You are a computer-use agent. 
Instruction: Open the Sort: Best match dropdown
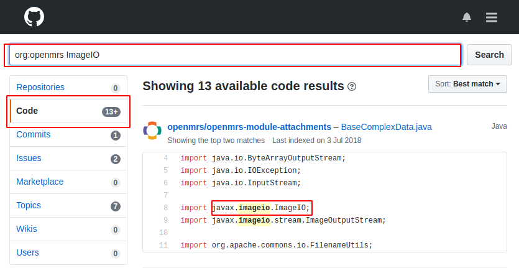pos(467,84)
